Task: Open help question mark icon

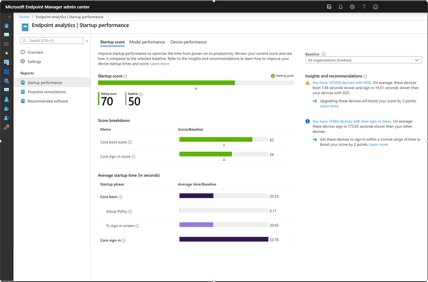Action: point(364,7)
